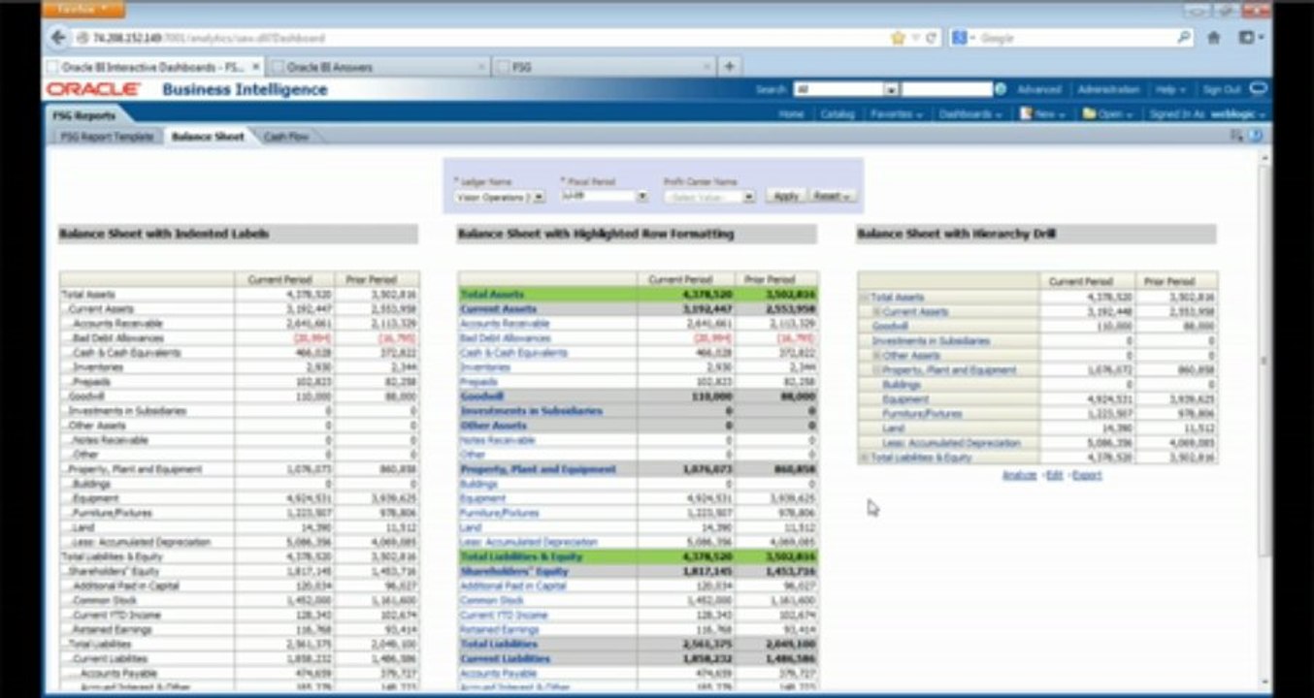Screen dimensions: 1314x698
Task: Click the blue help icon under header
Action: point(1256,137)
